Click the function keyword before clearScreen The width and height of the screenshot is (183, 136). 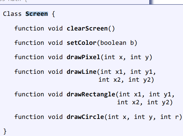click(29, 29)
